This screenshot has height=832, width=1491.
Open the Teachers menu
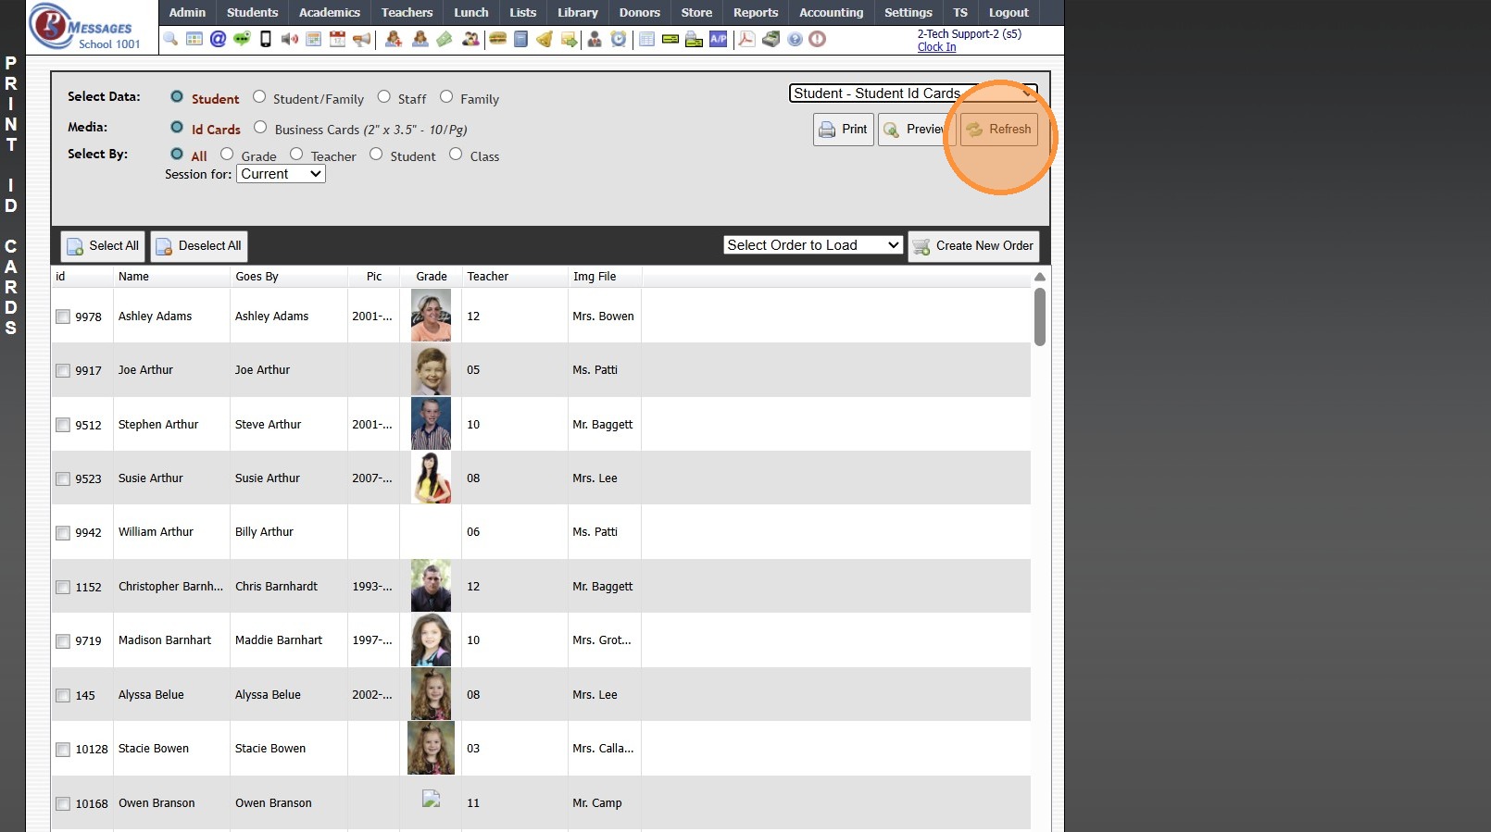(407, 12)
